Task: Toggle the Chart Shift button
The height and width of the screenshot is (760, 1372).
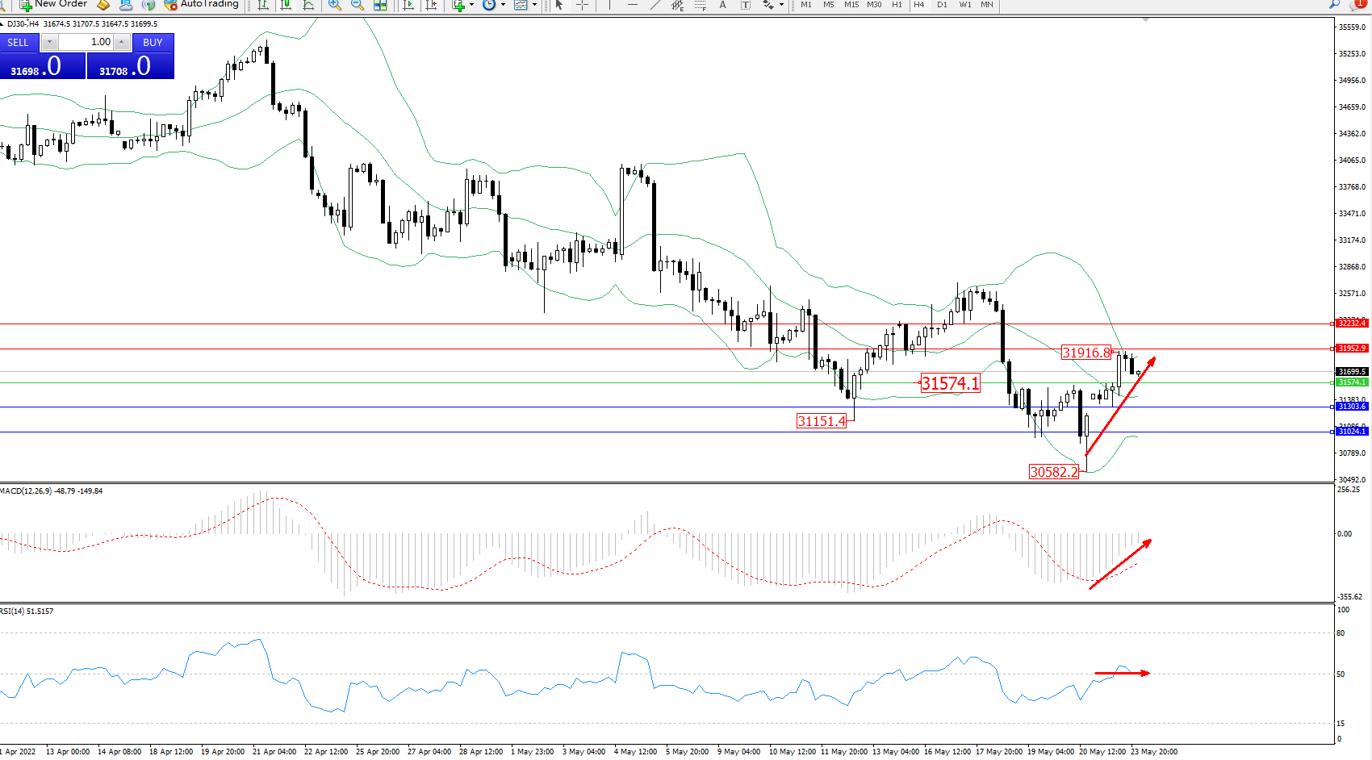Action: tap(431, 5)
